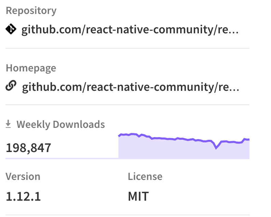Select the version number 1.12.1
271x217 pixels.
tap(23, 197)
